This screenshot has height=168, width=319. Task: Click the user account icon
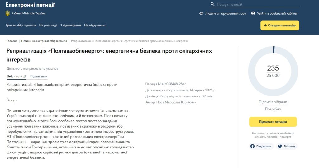(x=253, y=13)
